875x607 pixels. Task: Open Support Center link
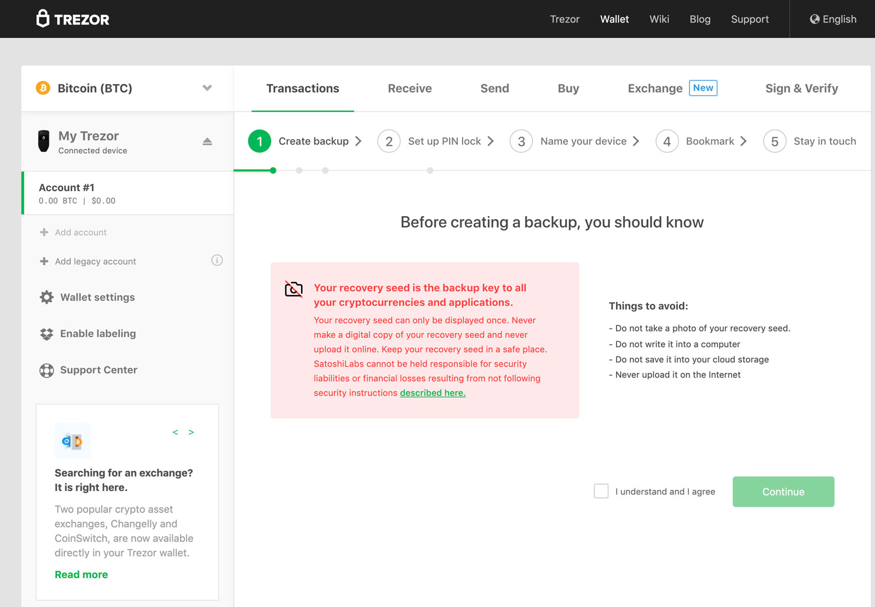coord(99,370)
